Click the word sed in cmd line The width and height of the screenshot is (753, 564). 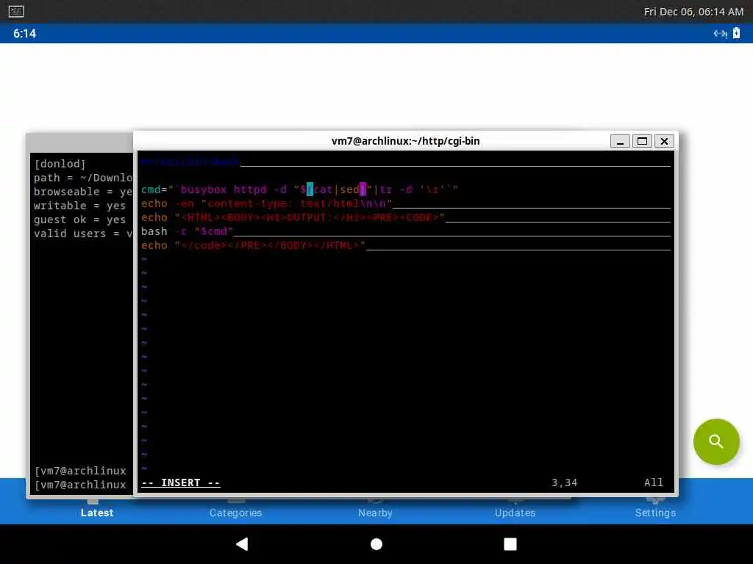pyautogui.click(x=349, y=189)
